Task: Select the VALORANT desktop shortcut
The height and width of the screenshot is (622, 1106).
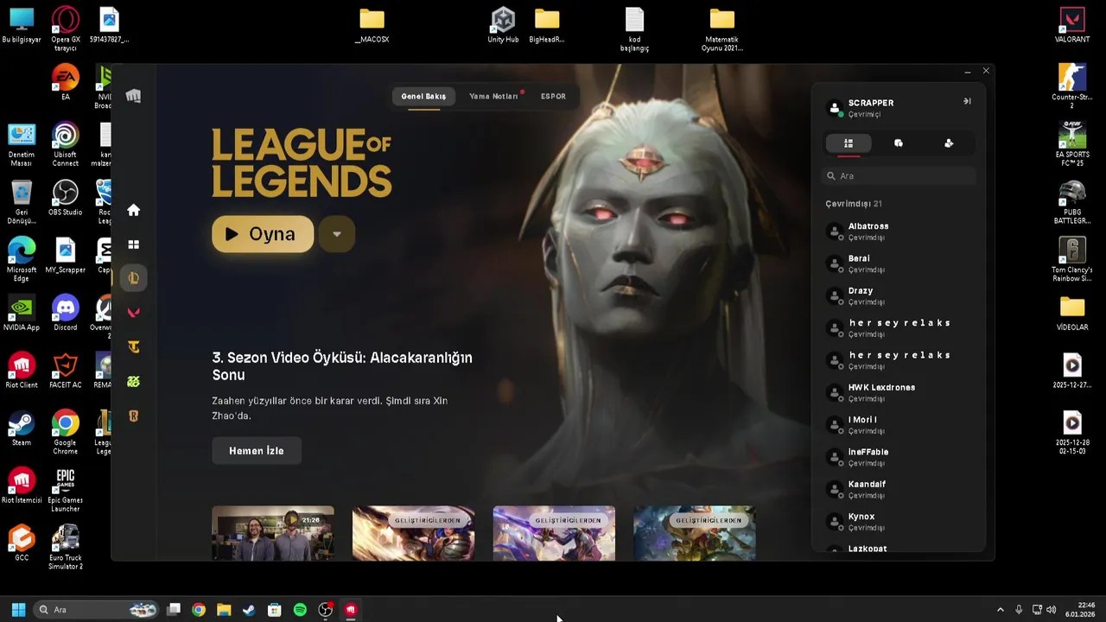Action: [x=1072, y=26]
